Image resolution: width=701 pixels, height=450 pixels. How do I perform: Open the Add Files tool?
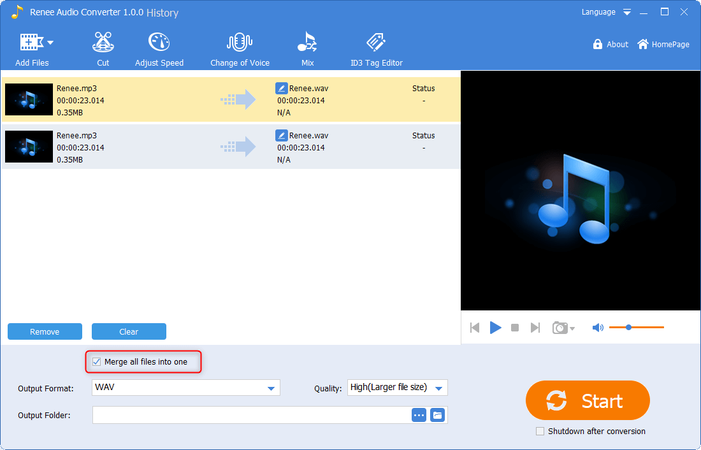31,50
